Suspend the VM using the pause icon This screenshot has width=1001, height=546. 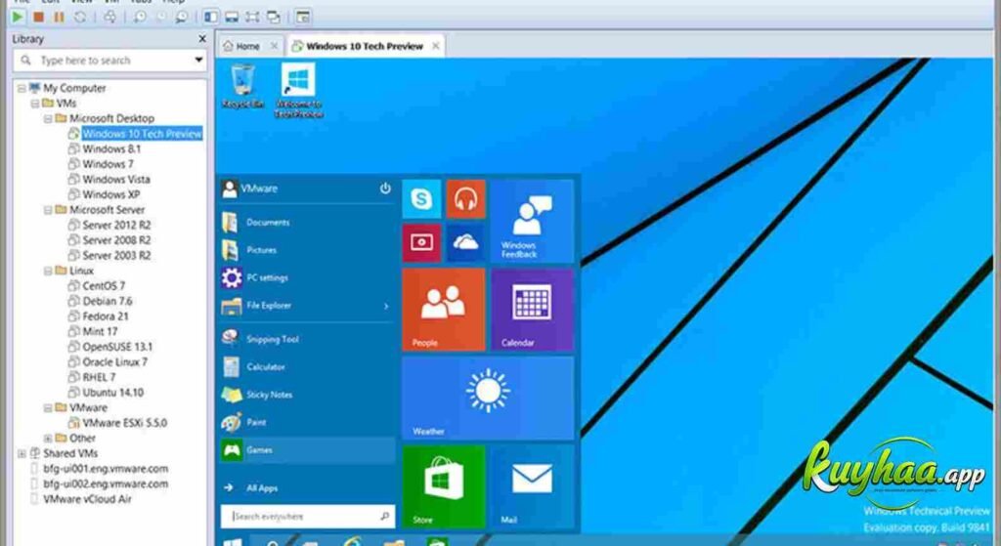[x=59, y=18]
